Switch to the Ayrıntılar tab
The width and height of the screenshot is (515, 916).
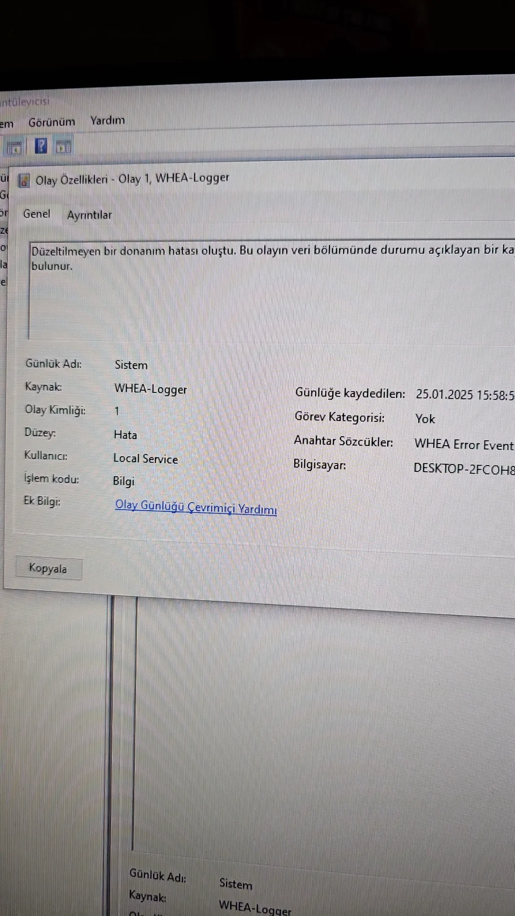coord(89,215)
